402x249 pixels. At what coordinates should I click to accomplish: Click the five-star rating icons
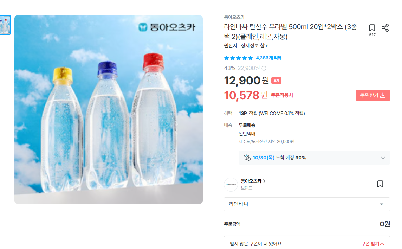(238, 58)
